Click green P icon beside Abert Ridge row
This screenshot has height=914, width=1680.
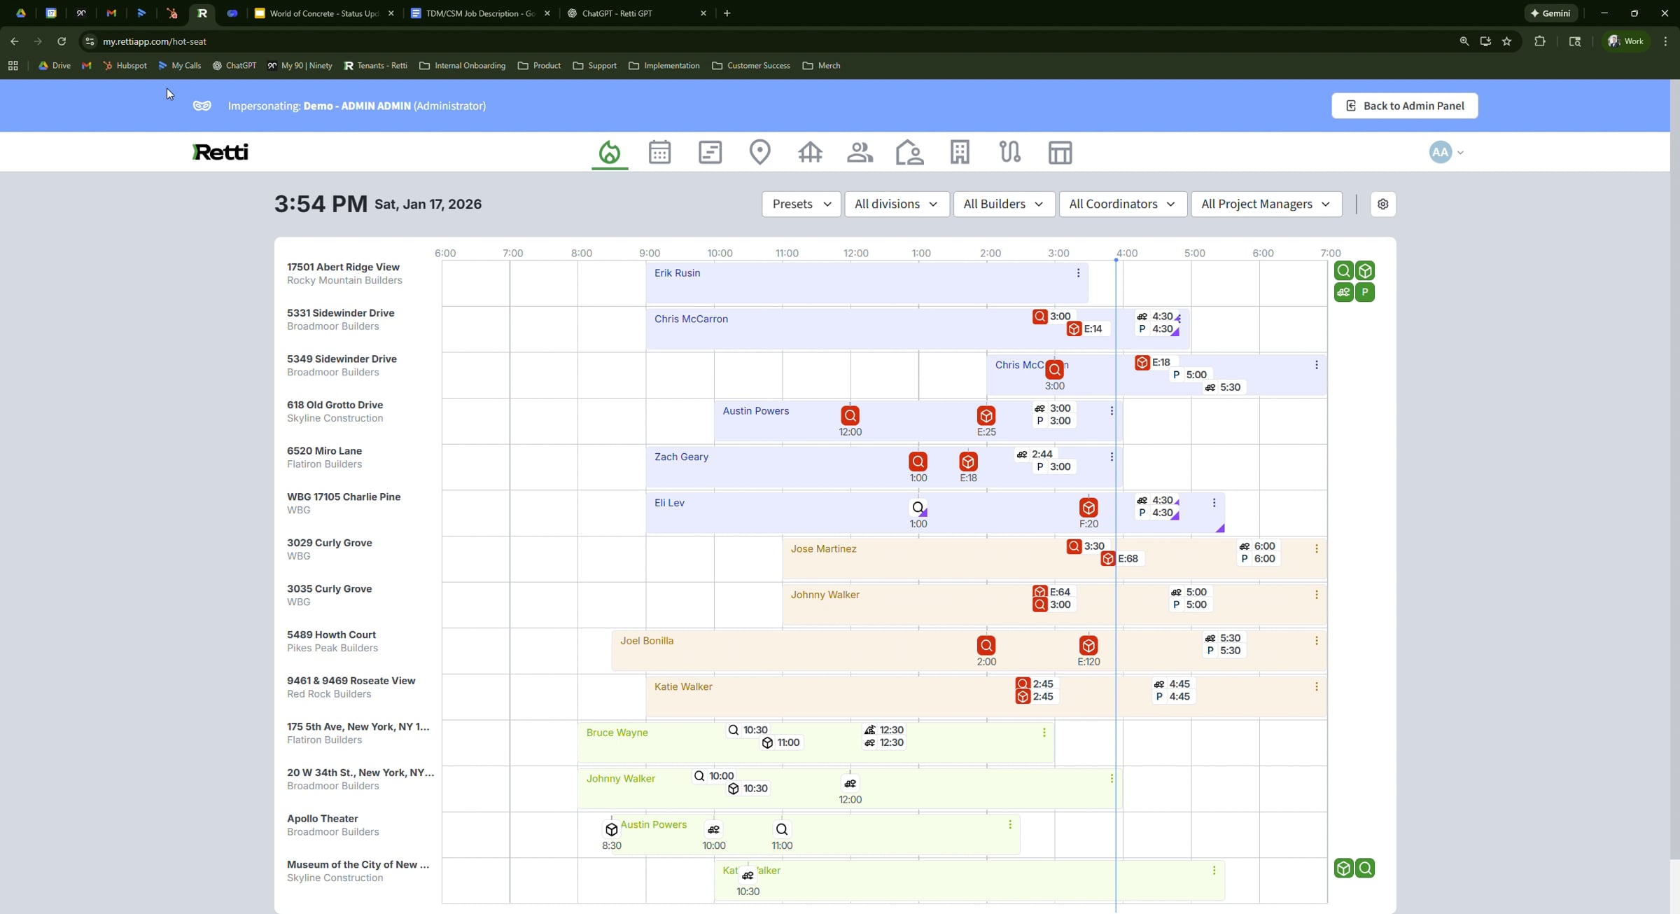pos(1364,293)
